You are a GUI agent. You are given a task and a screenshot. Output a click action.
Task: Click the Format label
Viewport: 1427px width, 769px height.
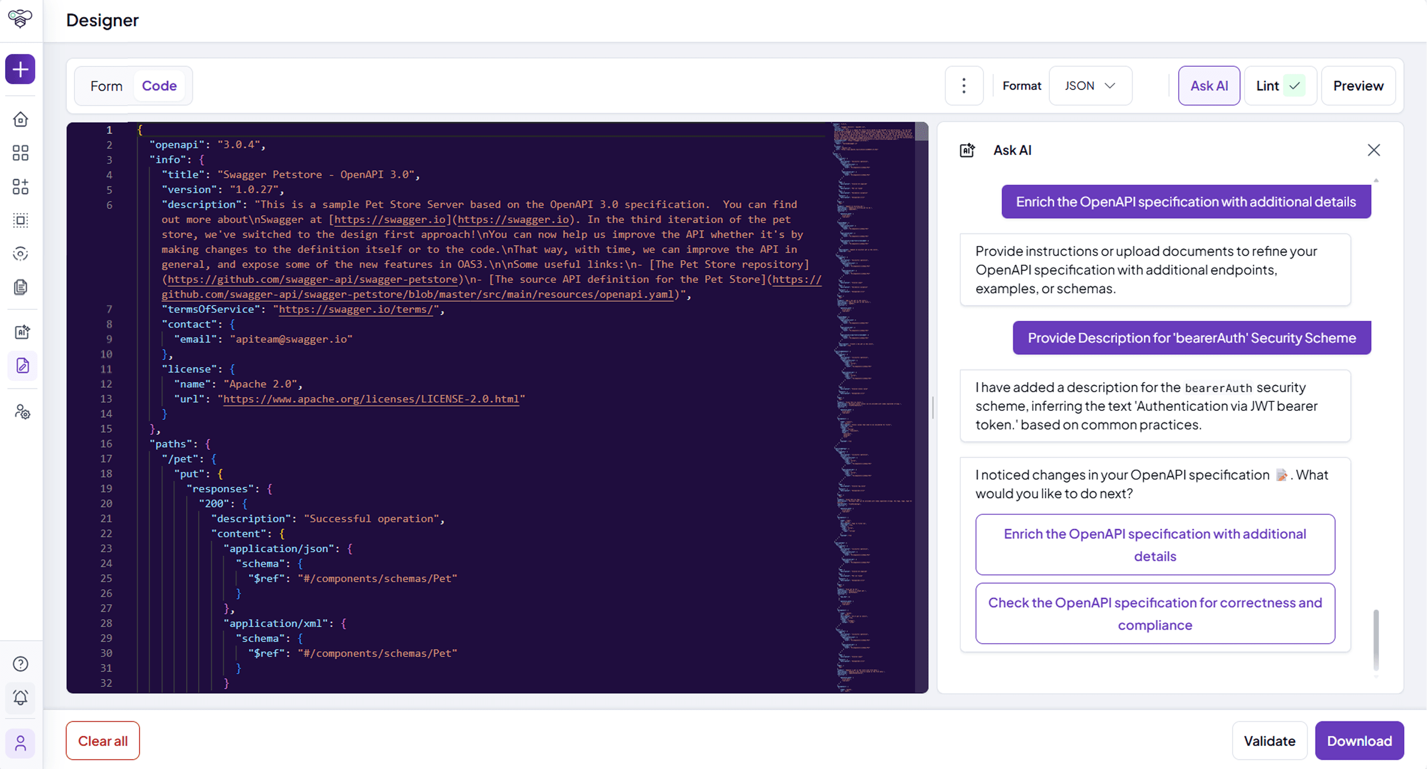click(x=1021, y=86)
